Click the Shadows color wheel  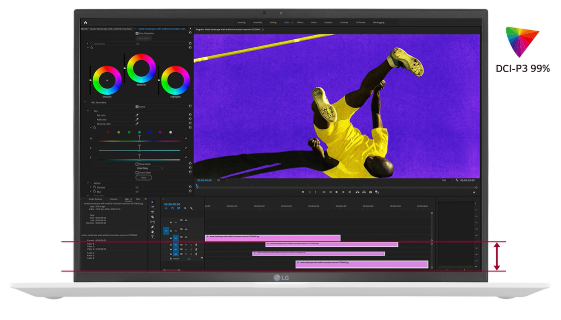coord(107,80)
